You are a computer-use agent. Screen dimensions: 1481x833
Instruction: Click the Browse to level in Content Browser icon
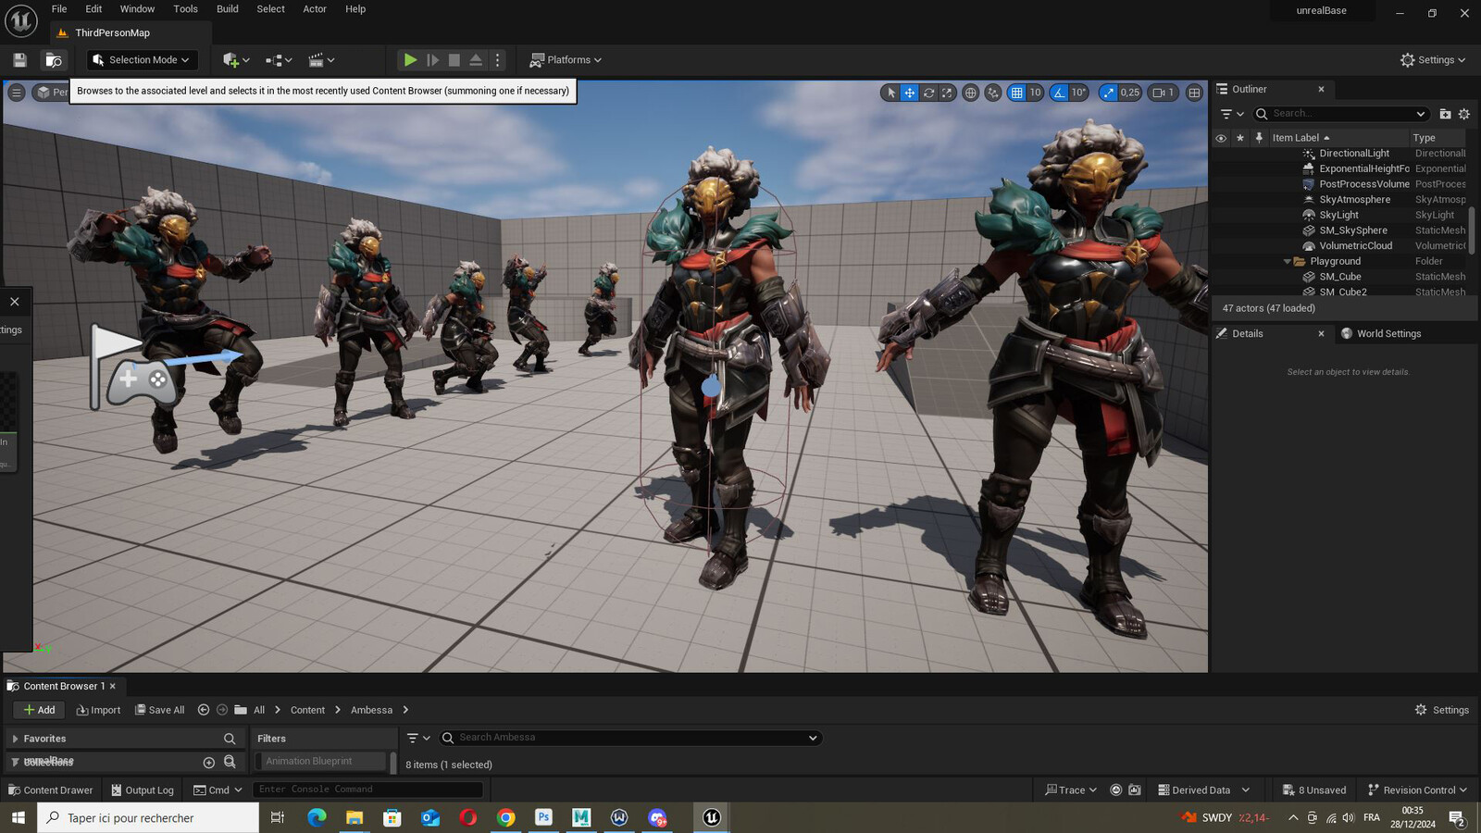tap(54, 60)
